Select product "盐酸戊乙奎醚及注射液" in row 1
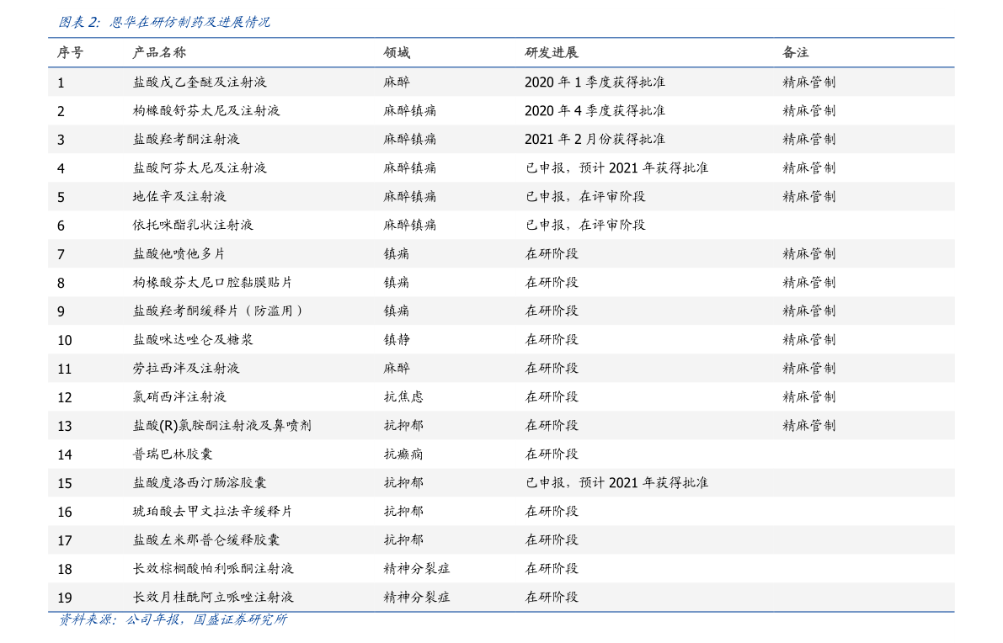 click(x=200, y=82)
